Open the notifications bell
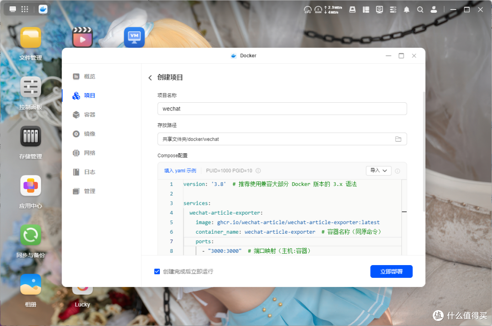The width and height of the screenshot is (492, 326). pos(406,10)
